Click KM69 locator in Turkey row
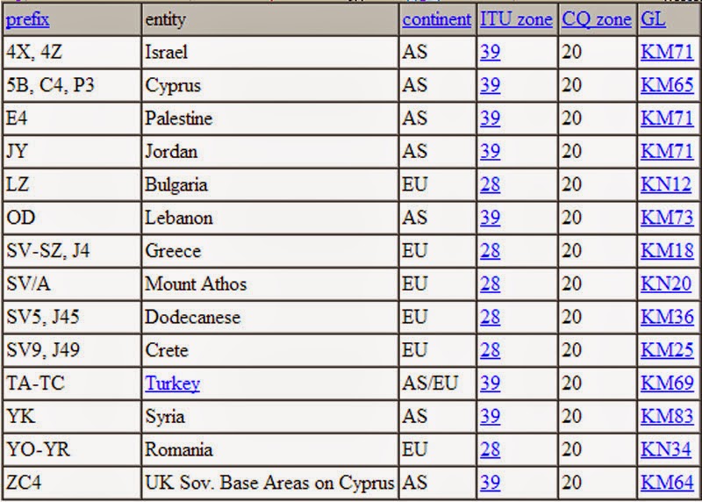The width and height of the screenshot is (702, 502). point(667,384)
